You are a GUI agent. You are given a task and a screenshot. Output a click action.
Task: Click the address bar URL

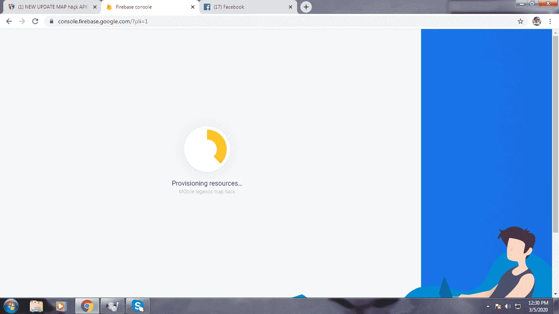click(x=103, y=21)
